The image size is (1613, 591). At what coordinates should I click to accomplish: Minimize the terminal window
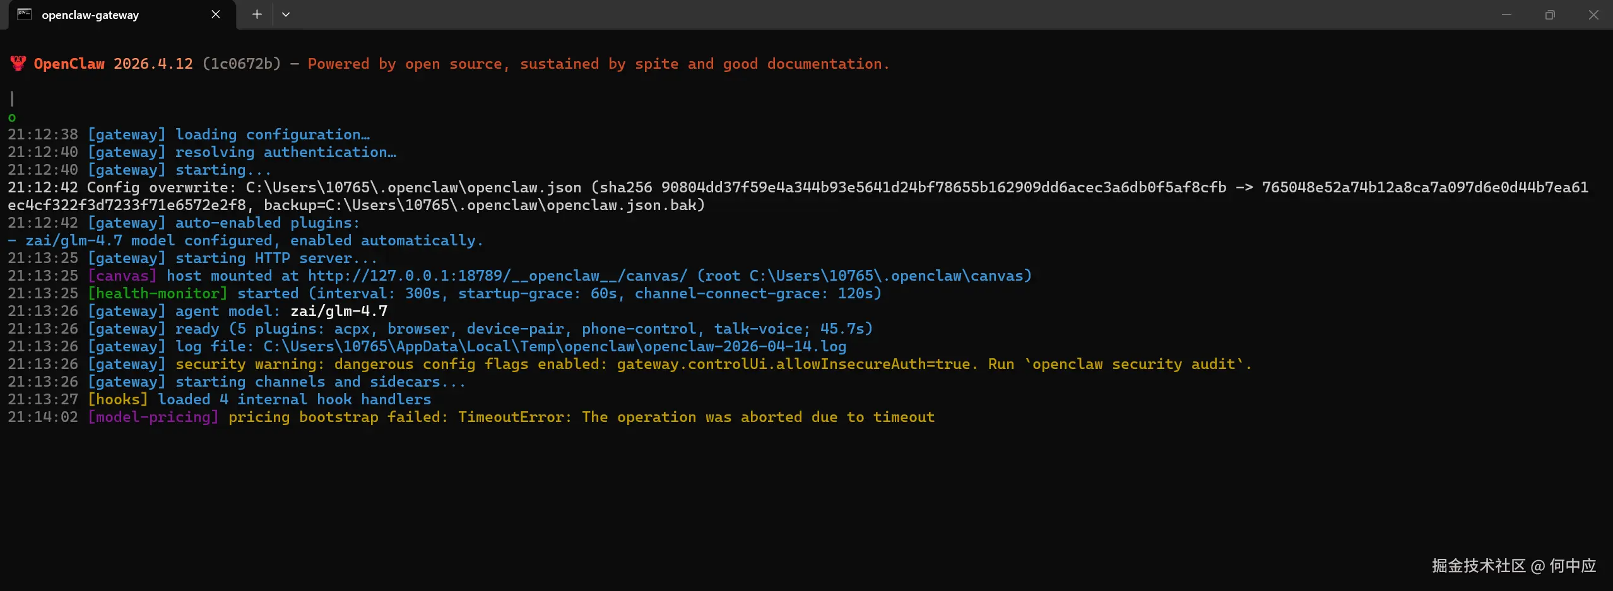point(1506,15)
